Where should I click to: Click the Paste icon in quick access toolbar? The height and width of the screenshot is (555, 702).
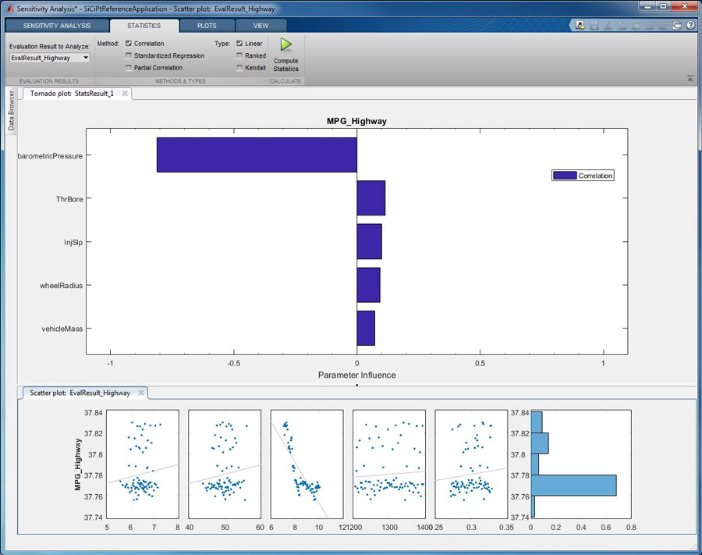pos(636,25)
